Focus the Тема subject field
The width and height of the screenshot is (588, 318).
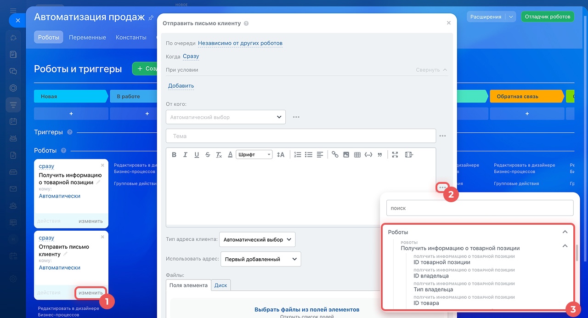click(301, 136)
